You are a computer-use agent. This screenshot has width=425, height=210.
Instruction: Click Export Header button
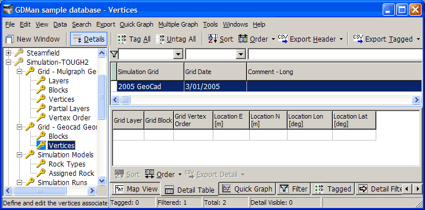[x=307, y=39]
